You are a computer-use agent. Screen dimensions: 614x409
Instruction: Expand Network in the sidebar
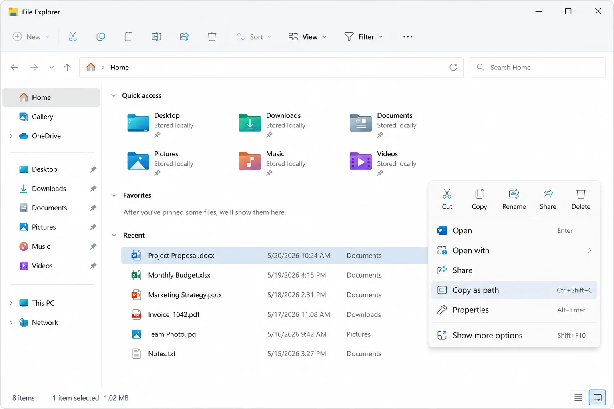click(11, 322)
